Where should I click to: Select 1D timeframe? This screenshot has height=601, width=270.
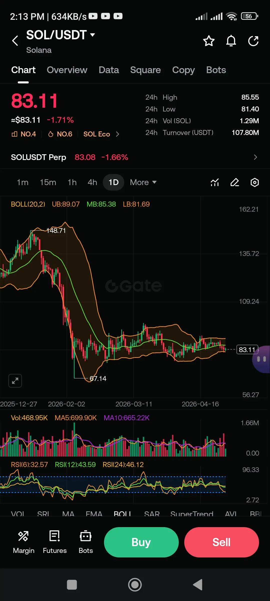tap(113, 182)
